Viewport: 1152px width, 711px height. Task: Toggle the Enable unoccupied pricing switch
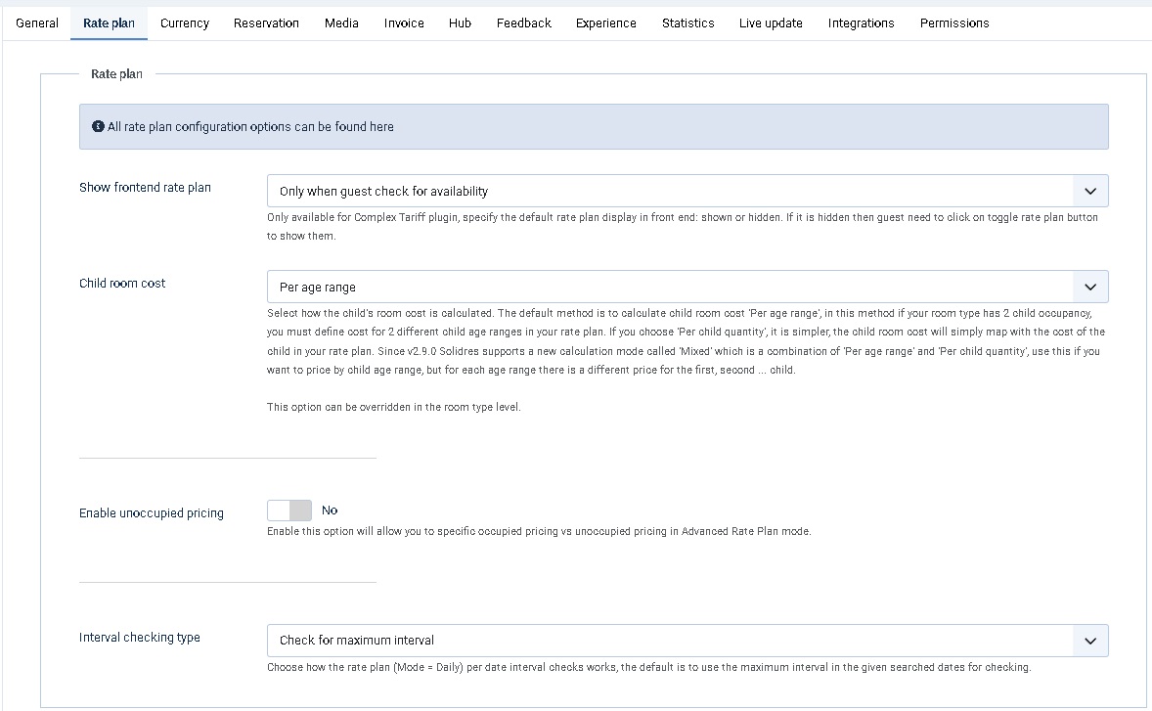[289, 511]
